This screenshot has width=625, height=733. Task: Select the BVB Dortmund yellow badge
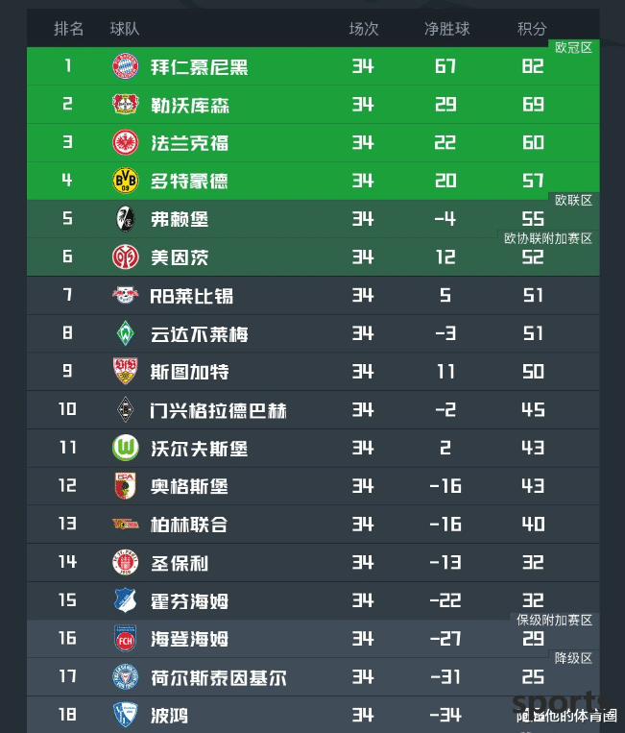125,181
